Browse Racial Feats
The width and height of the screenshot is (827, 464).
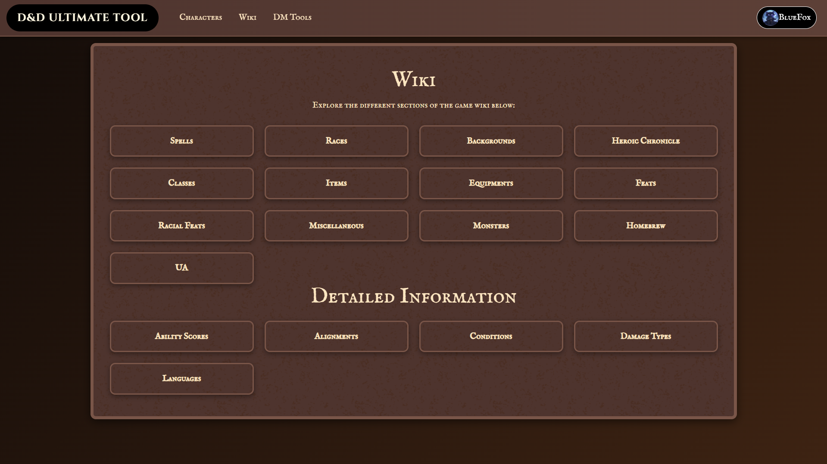(181, 226)
